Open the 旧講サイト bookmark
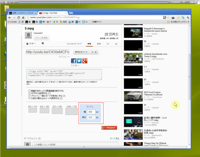 pos(96,22)
